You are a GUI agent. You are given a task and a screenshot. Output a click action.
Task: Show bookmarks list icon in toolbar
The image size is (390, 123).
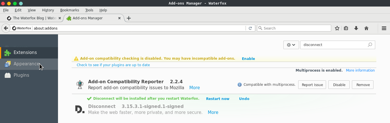pos(346,28)
